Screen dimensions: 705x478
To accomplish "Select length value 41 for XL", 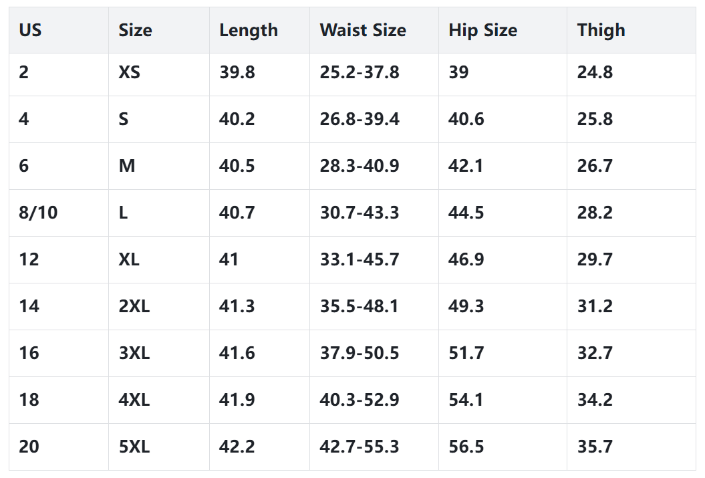I will tap(229, 259).
